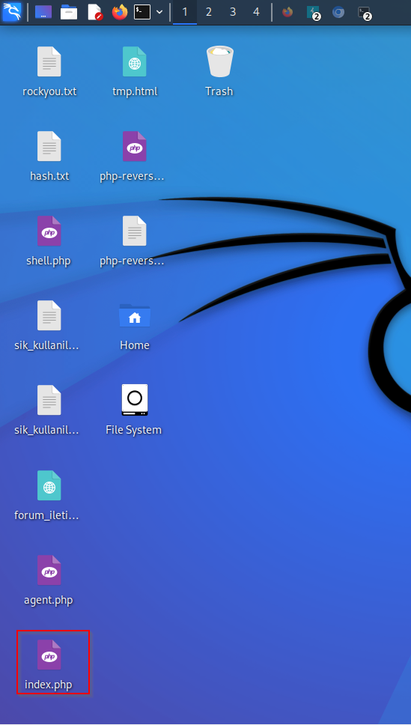
Task: Switch to workspace 4
Action: click(257, 11)
